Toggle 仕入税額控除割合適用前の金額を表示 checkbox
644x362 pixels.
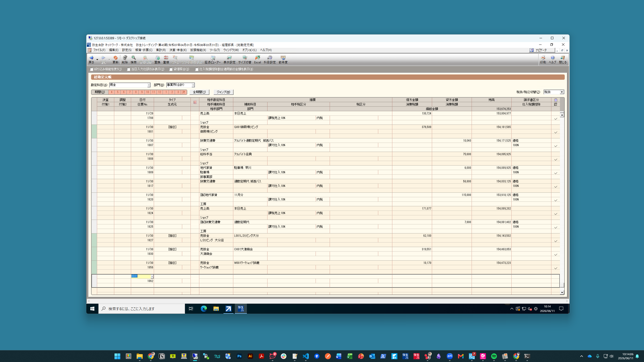(x=197, y=69)
